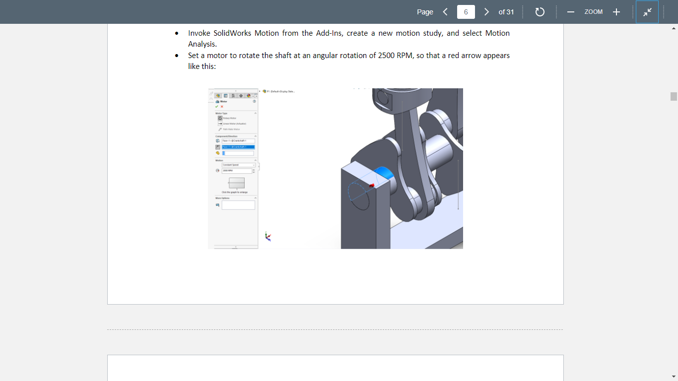This screenshot has width=678, height=381.
Task: Go to the next PDF page
Action: tap(486, 11)
